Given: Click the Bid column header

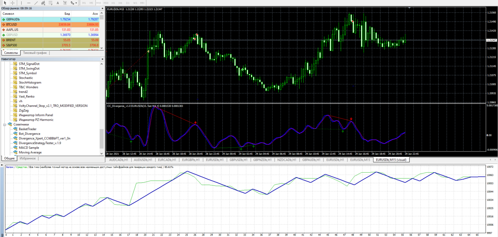Looking at the screenshot, I should click(x=57, y=13).
